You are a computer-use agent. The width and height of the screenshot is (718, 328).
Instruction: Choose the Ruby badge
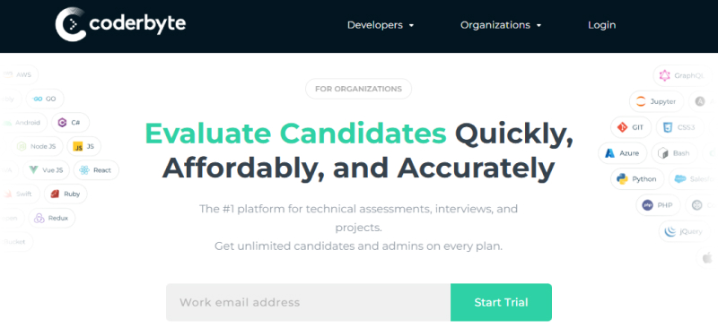[x=66, y=194]
